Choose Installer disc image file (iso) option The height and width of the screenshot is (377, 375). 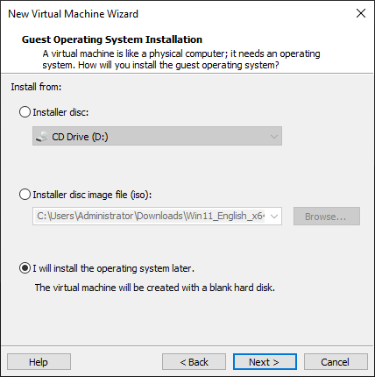pos(25,195)
